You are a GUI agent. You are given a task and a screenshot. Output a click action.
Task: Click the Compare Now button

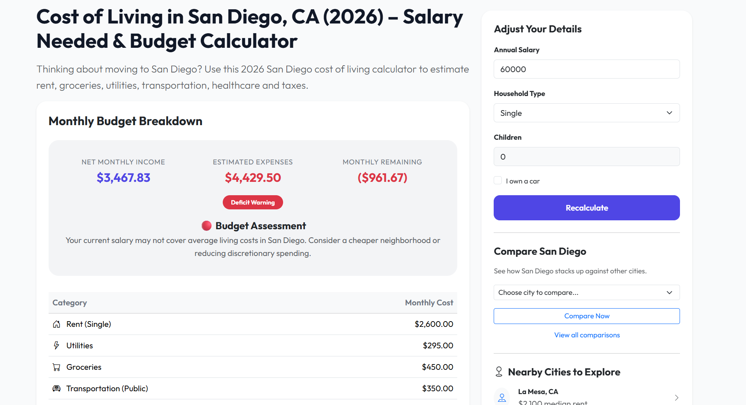(586, 316)
